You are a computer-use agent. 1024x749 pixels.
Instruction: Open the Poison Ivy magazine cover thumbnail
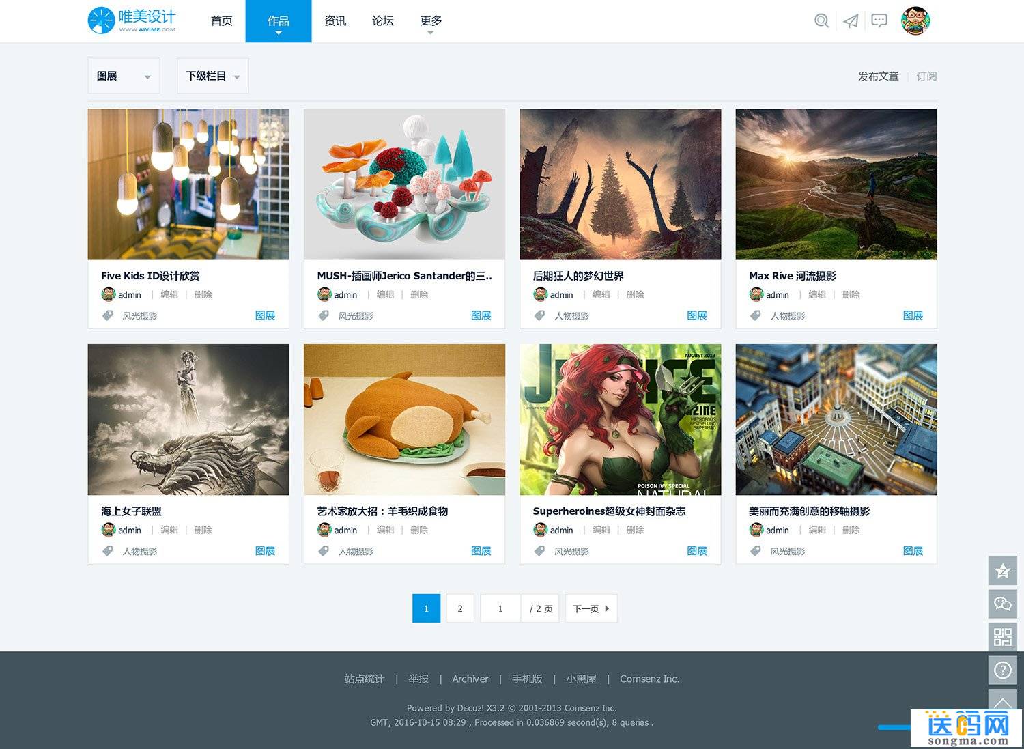[x=621, y=420]
